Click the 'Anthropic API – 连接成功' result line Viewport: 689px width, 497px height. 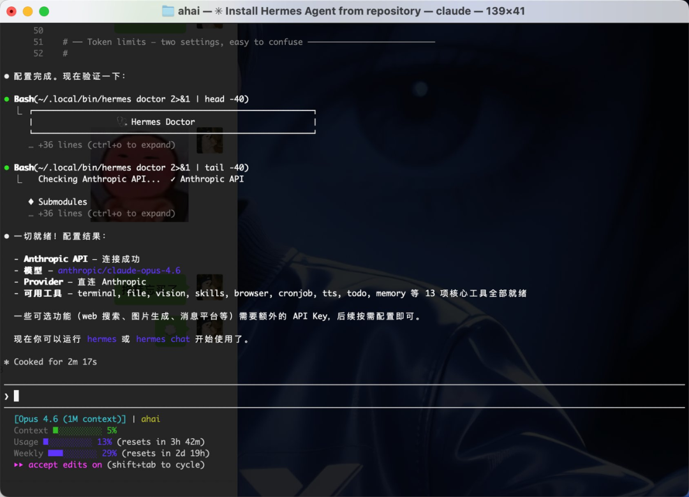click(x=77, y=259)
